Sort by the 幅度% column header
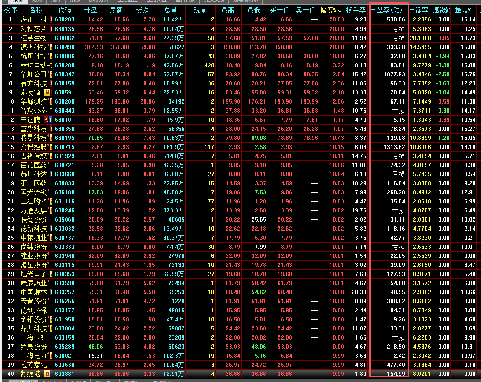Screen dimensions: 481x382 pyautogui.click(x=331, y=10)
